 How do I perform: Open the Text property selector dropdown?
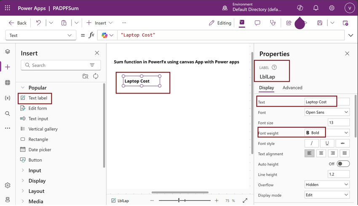40,35
